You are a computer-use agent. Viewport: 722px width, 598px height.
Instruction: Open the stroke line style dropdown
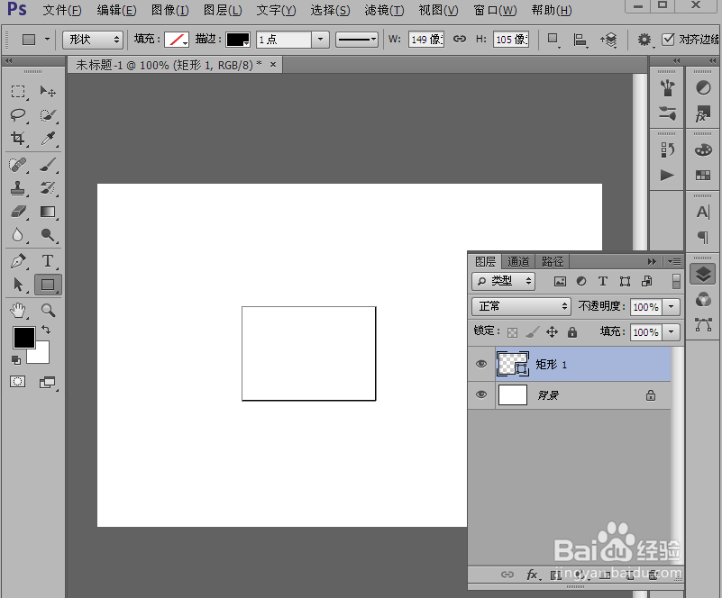[x=357, y=40]
